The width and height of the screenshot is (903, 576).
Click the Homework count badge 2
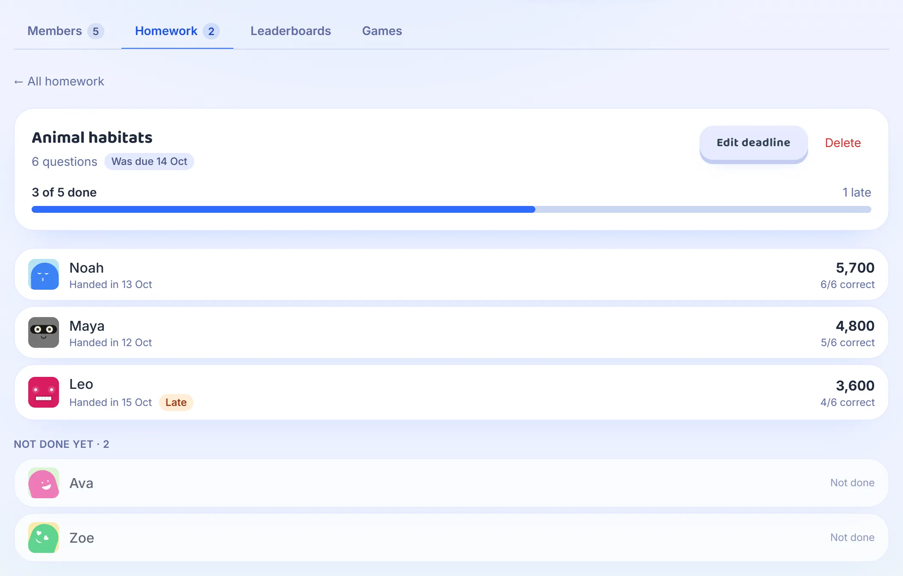coord(211,31)
